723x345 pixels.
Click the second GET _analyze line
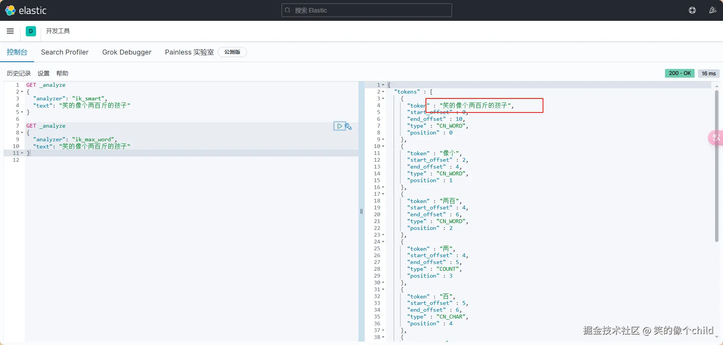(x=46, y=126)
